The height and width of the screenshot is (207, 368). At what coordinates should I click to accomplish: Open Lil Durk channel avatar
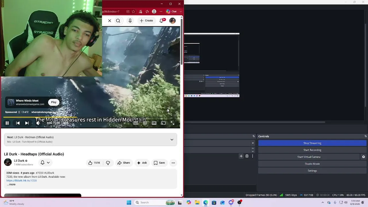tap(8, 162)
